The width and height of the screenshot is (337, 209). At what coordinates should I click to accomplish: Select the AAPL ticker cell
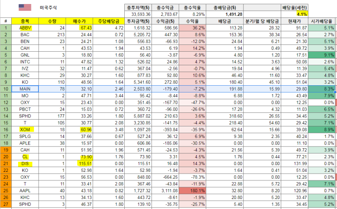[25, 191]
